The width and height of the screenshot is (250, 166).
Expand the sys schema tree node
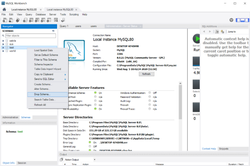pos(3,44)
